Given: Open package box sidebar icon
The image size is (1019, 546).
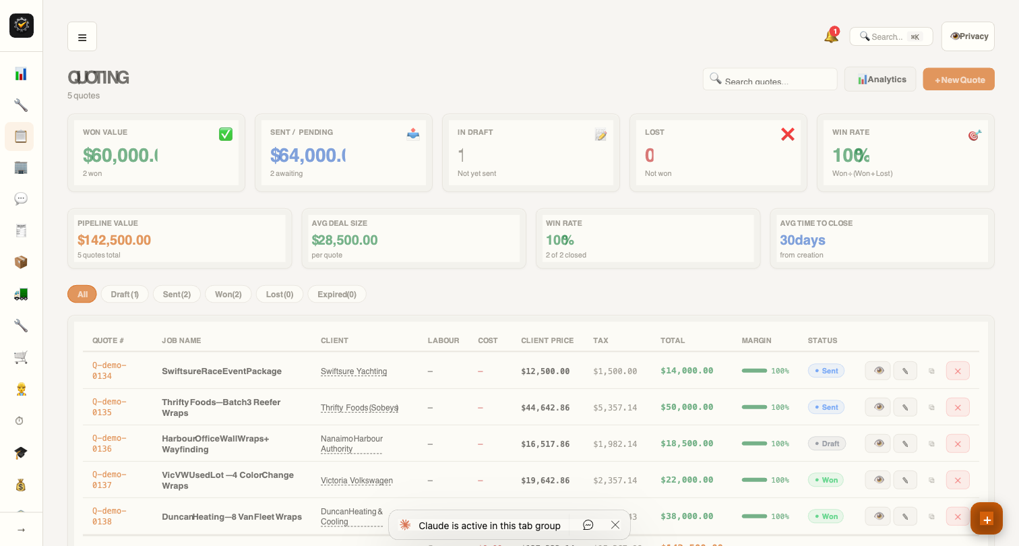Looking at the screenshot, I should pyautogui.click(x=21, y=262).
